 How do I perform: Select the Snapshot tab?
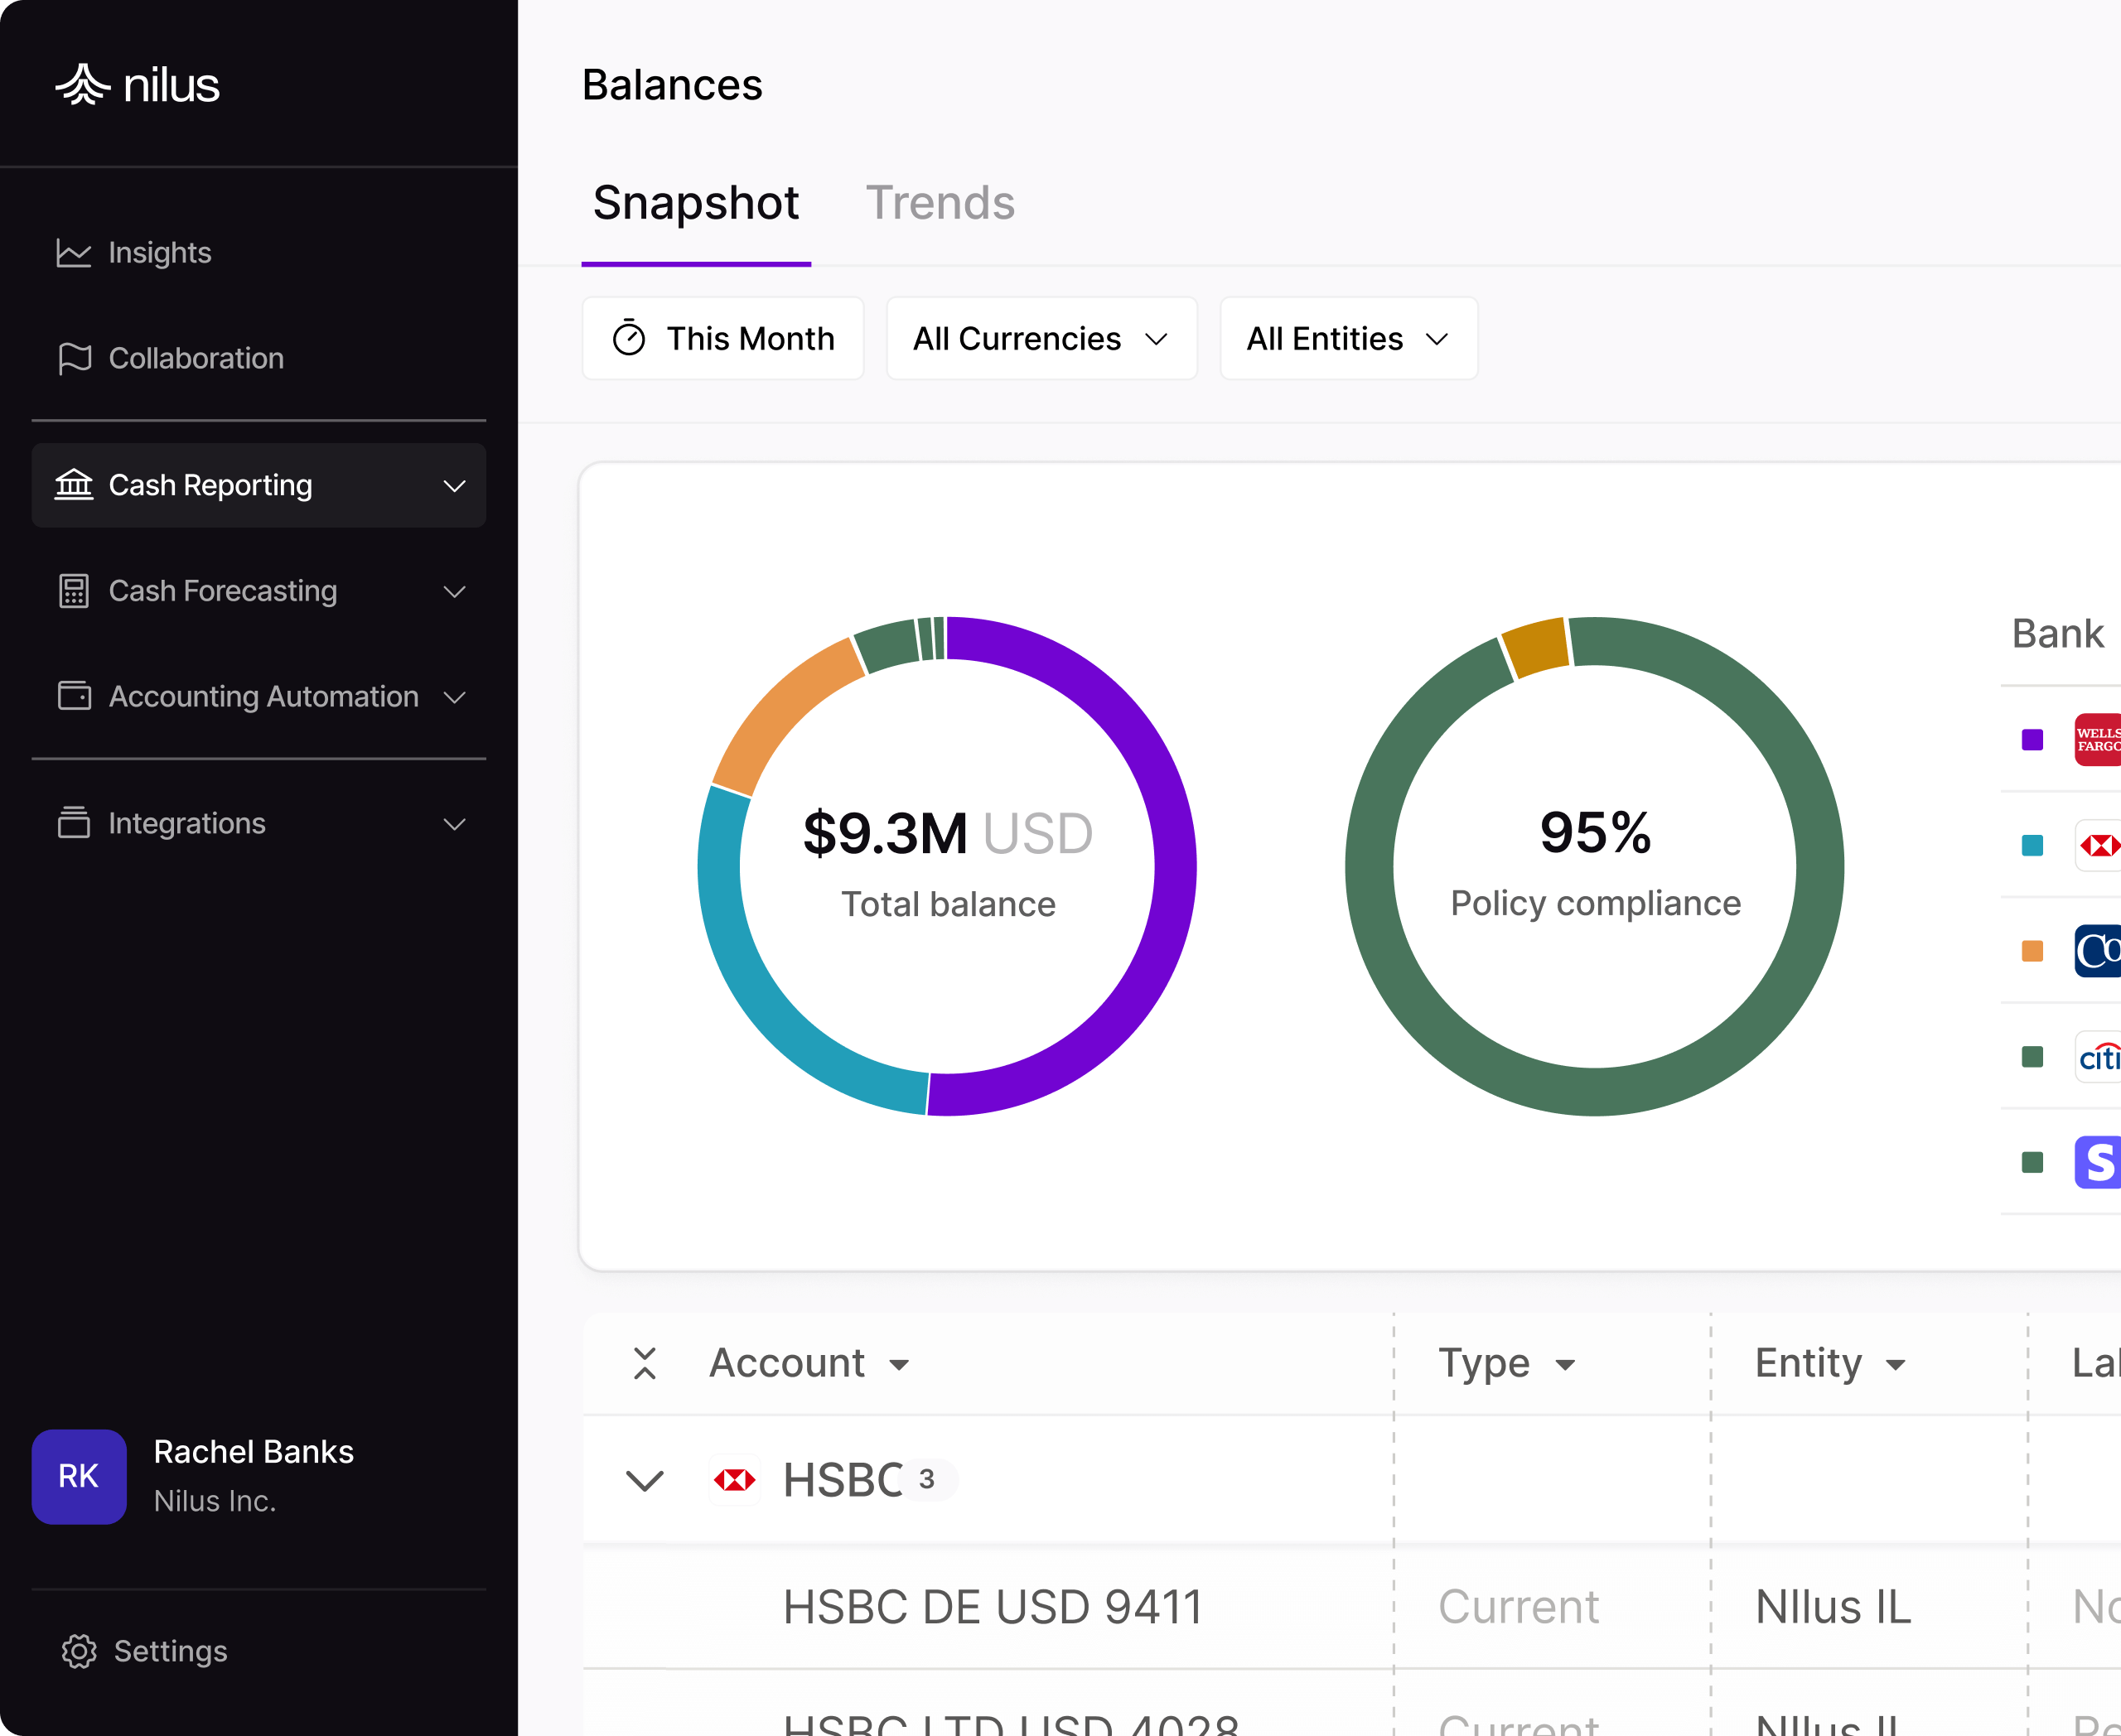click(x=695, y=203)
